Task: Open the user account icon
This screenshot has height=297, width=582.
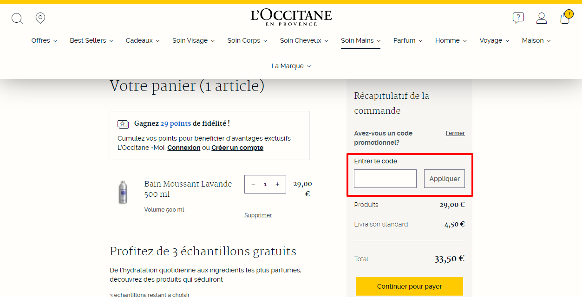Action: click(x=542, y=18)
